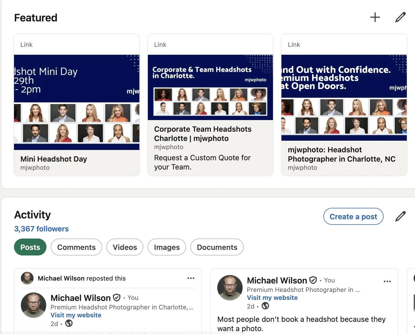Click verified badge beside Michael Wilson in reposted post
The width and height of the screenshot is (415, 334).
click(x=117, y=298)
